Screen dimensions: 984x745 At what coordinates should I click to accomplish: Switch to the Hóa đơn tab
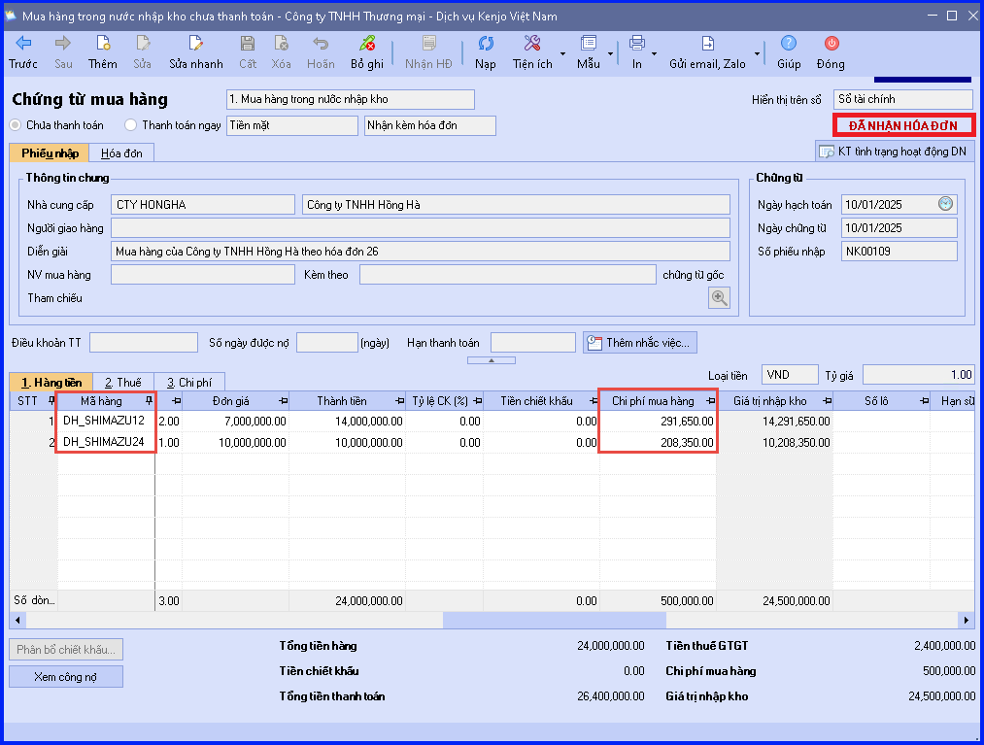point(121,153)
